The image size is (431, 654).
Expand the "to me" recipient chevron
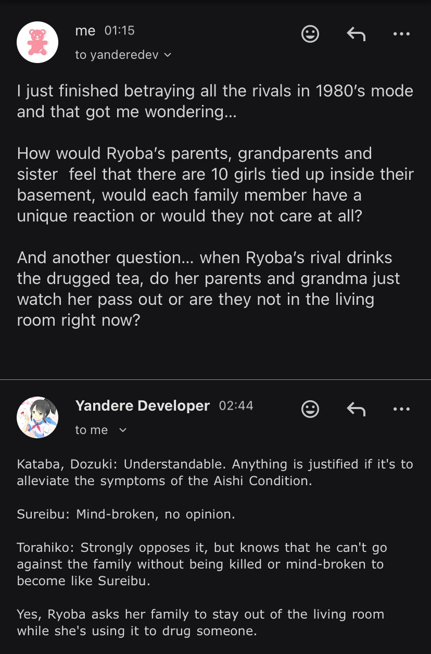click(x=123, y=430)
